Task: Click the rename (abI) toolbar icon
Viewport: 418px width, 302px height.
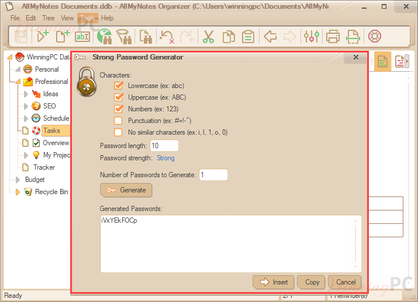Action: (x=82, y=37)
